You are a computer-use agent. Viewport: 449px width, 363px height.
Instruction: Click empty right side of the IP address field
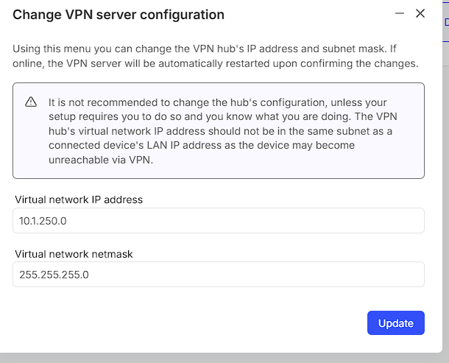331,220
